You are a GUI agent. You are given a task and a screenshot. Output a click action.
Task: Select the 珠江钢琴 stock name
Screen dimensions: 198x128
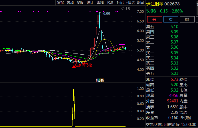[155, 4]
